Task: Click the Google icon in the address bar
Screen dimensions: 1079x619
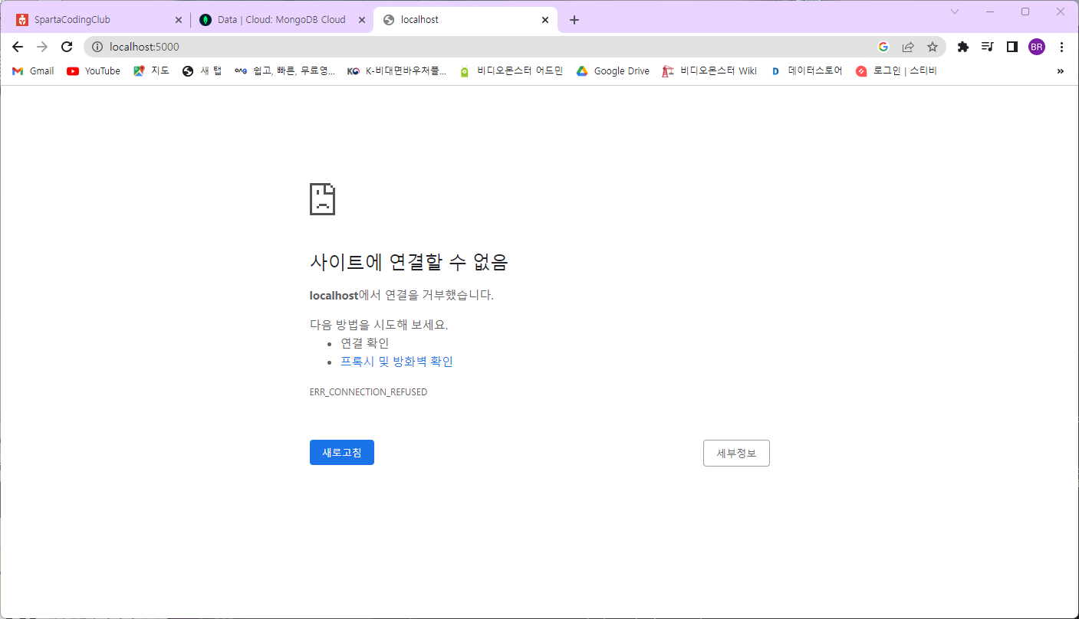Action: point(883,47)
